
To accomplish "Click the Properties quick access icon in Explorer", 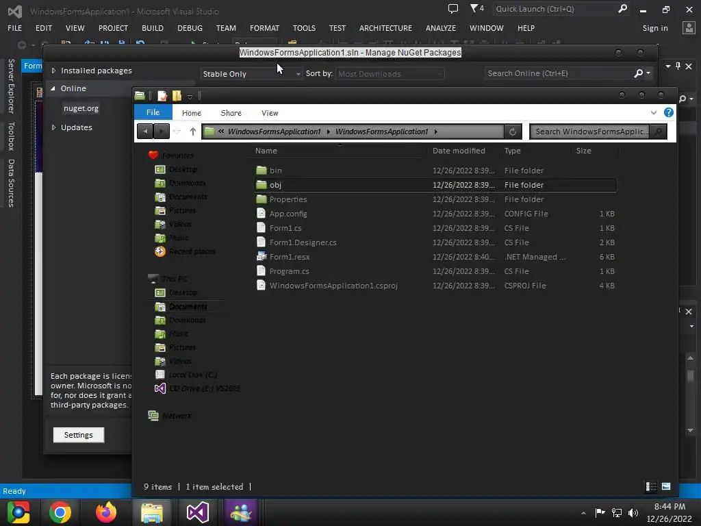I will click(x=162, y=96).
